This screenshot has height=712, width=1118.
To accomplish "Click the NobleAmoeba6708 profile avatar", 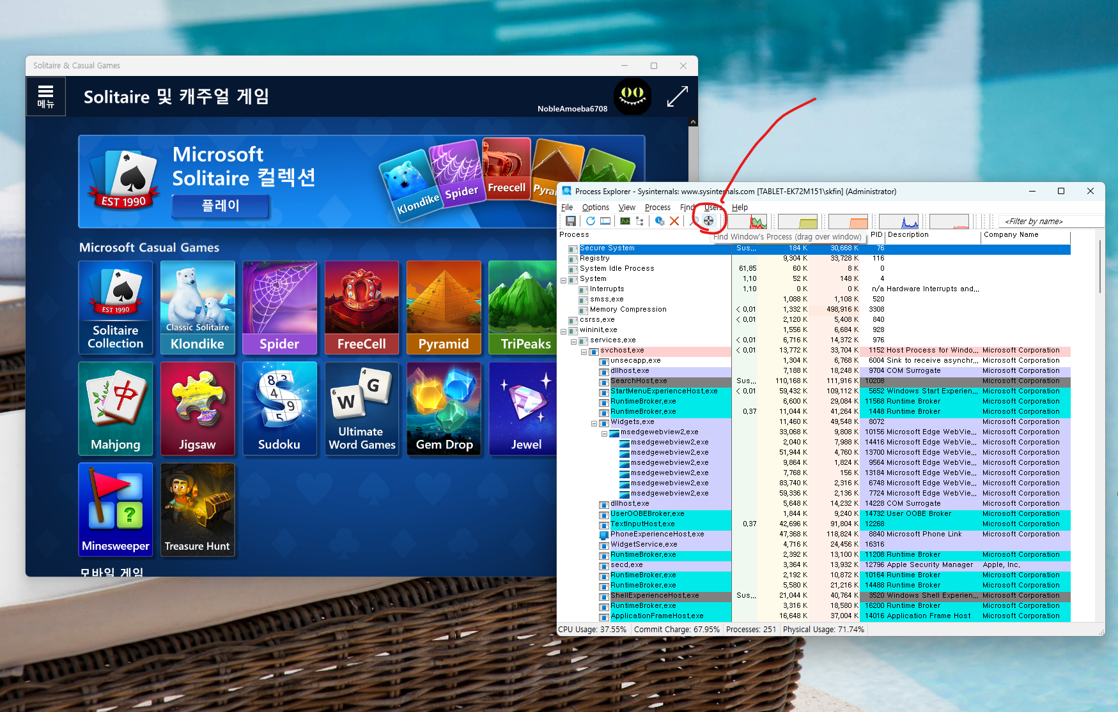I will point(632,96).
